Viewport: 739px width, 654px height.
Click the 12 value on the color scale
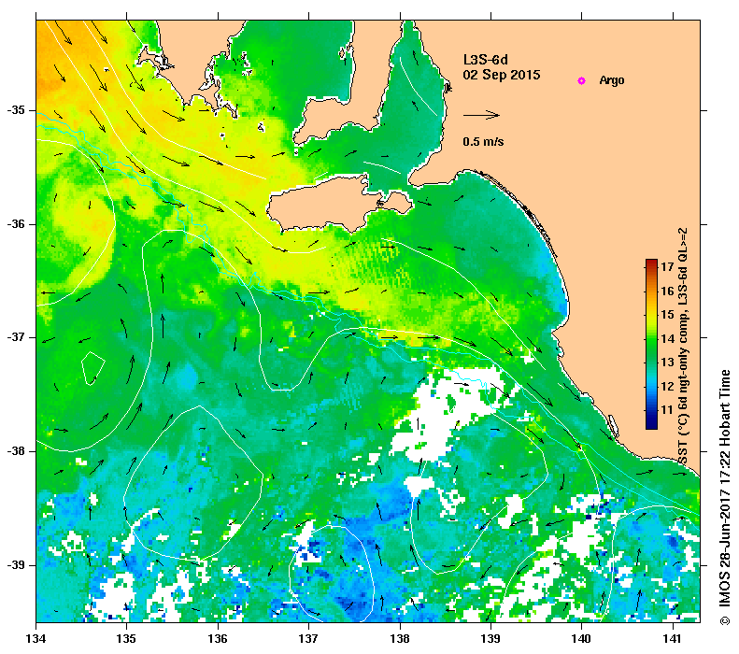(x=667, y=386)
